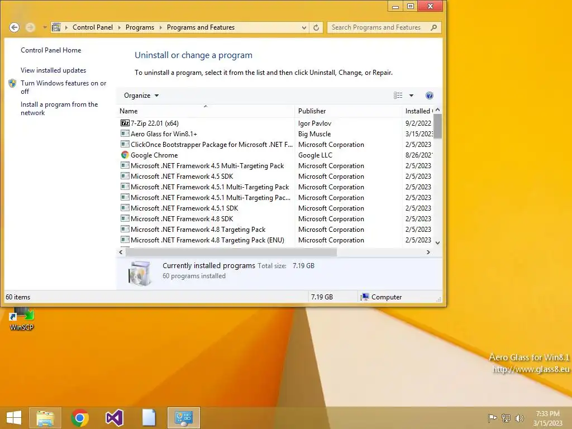Open Control Panel Home link

pos(51,50)
